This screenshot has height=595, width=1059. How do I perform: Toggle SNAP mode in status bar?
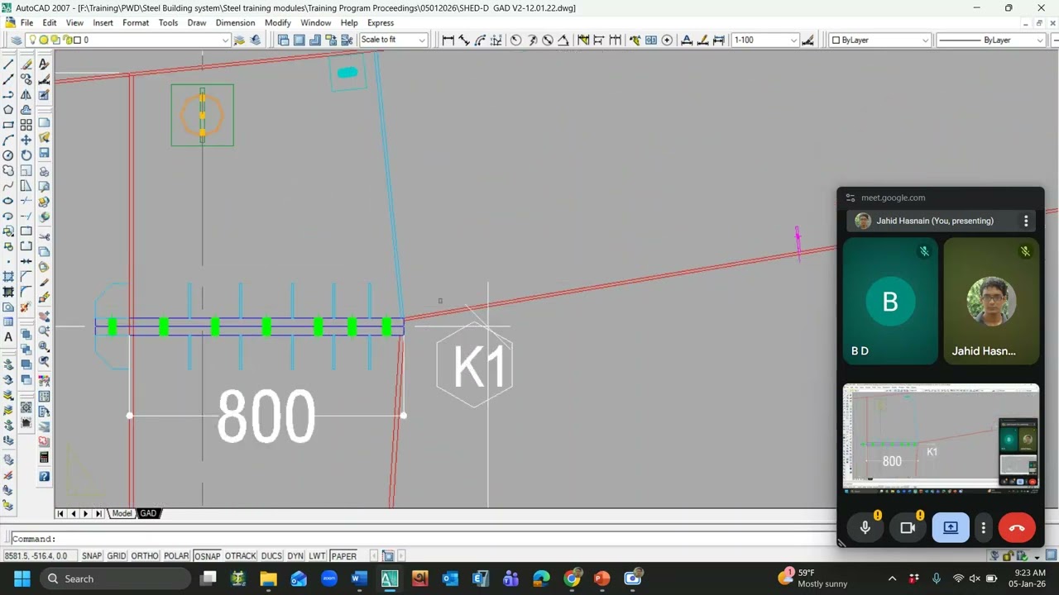coord(92,556)
